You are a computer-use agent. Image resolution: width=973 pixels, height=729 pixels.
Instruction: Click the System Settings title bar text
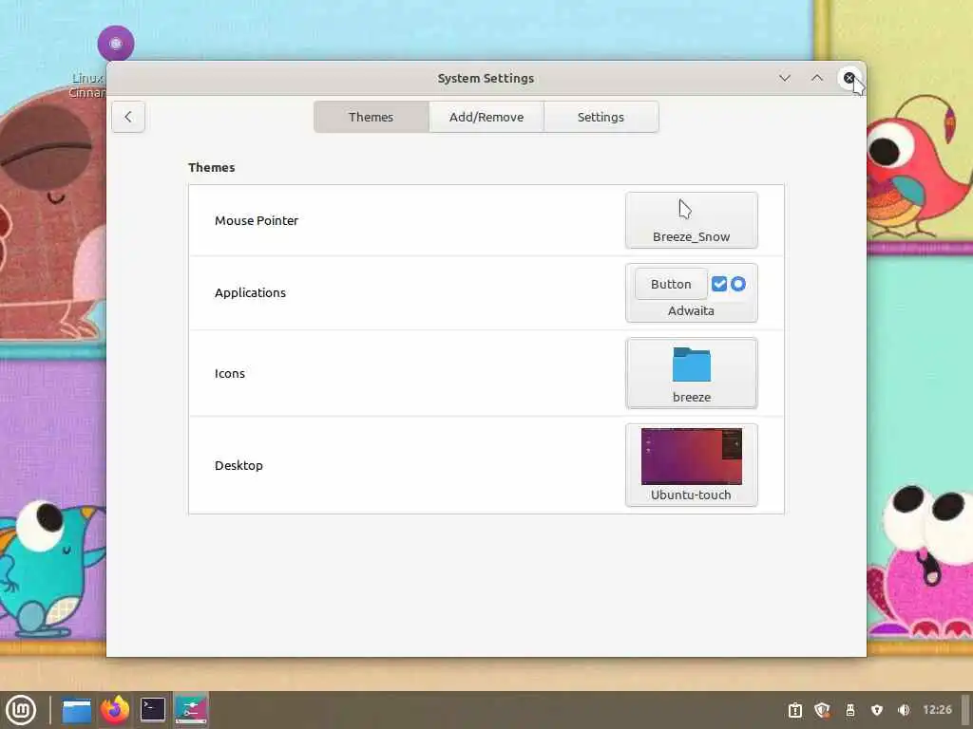486,78
